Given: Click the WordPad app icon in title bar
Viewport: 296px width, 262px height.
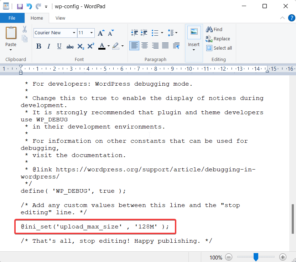Looking at the screenshot, I should click(6, 6).
